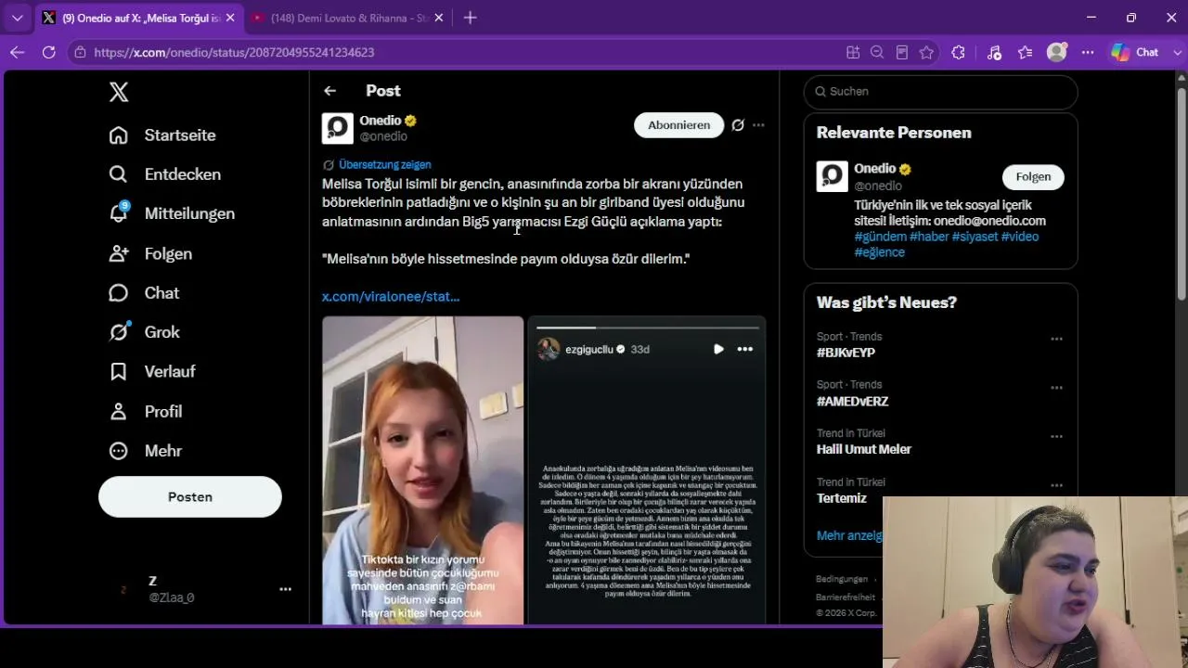The image size is (1188, 668).
Task: Play the ezgiguclu story
Action: click(x=718, y=349)
